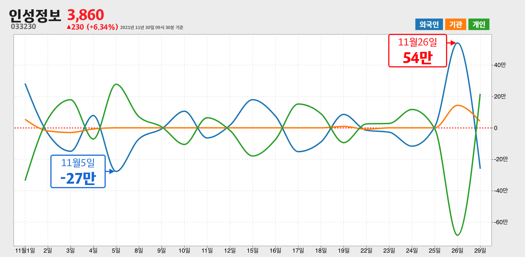525x257 pixels.
Task: Click the blue line trough at 5일
Action: pyautogui.click(x=116, y=171)
